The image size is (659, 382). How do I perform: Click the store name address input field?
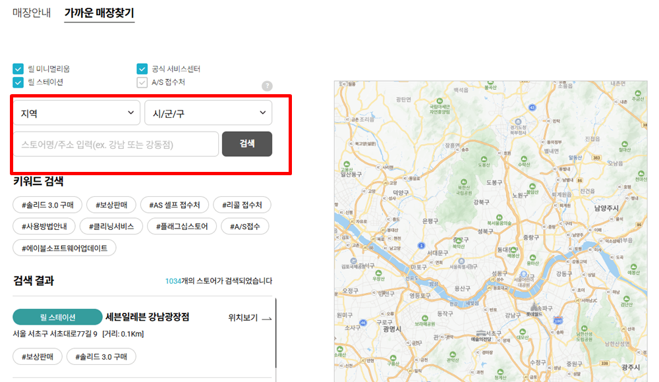(x=115, y=144)
